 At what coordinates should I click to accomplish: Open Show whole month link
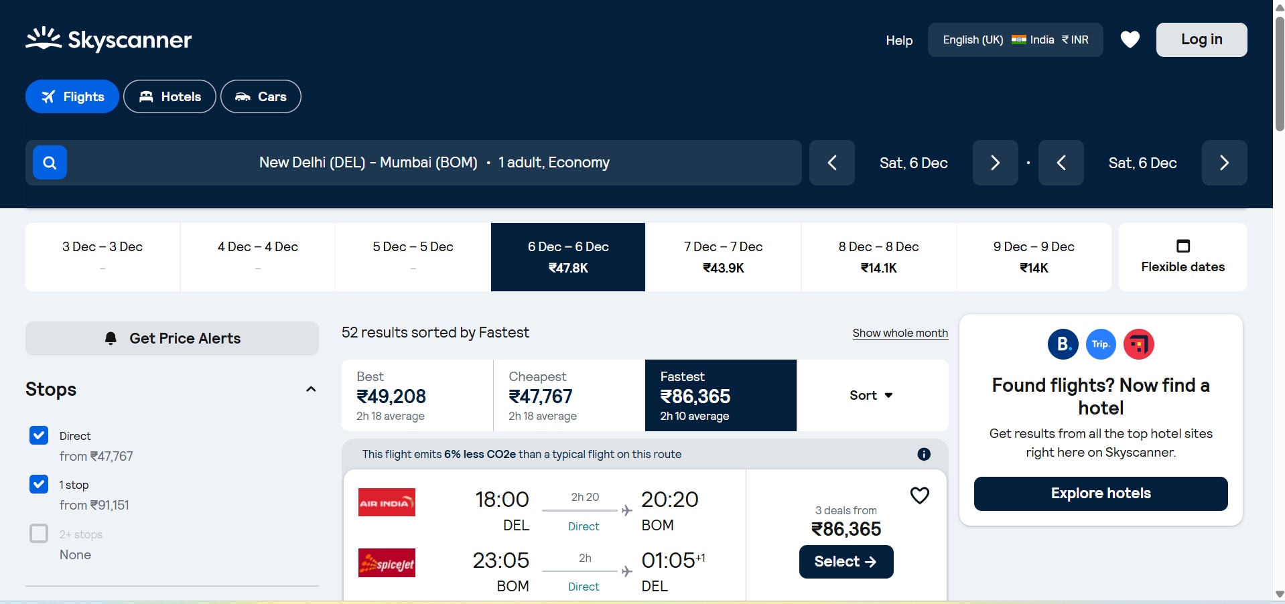point(900,333)
